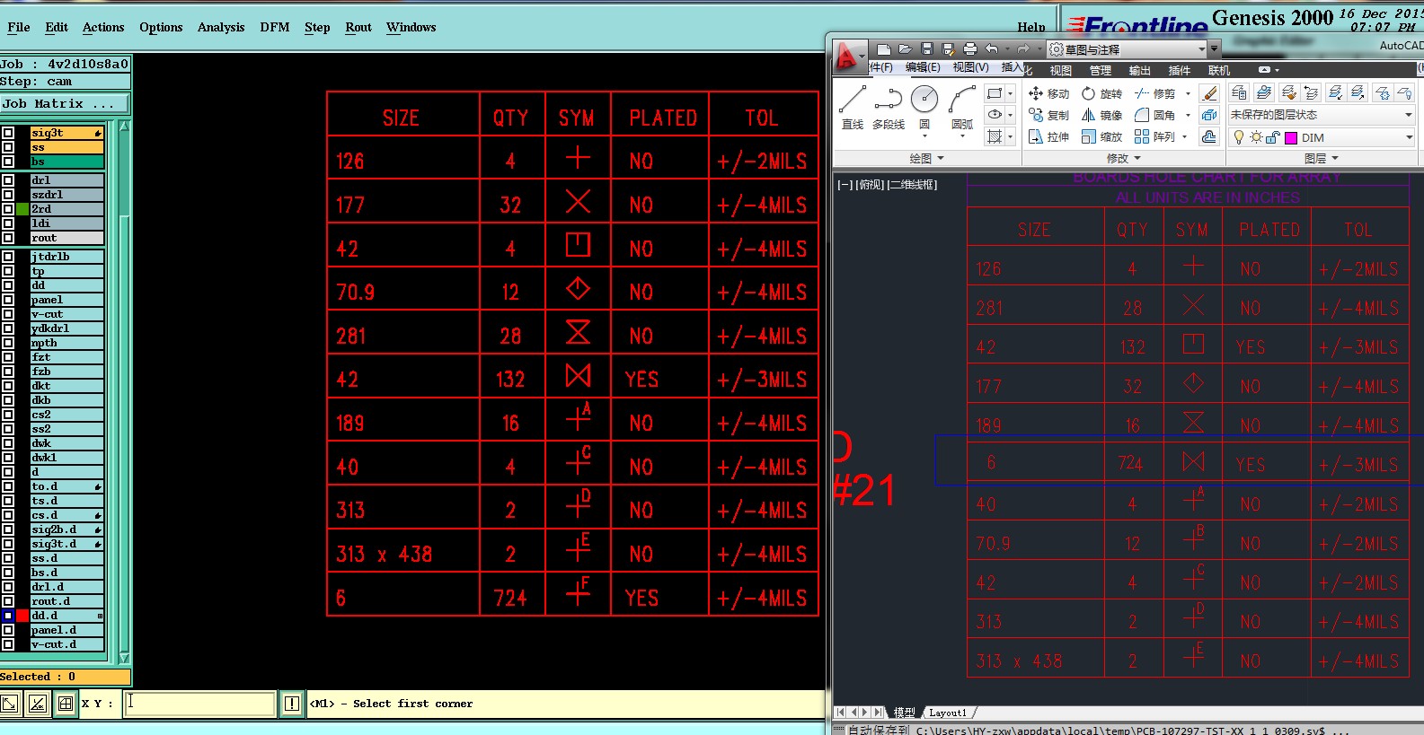Click AutoCAD Erase tool icon
The height and width of the screenshot is (735, 1424).
click(1209, 93)
